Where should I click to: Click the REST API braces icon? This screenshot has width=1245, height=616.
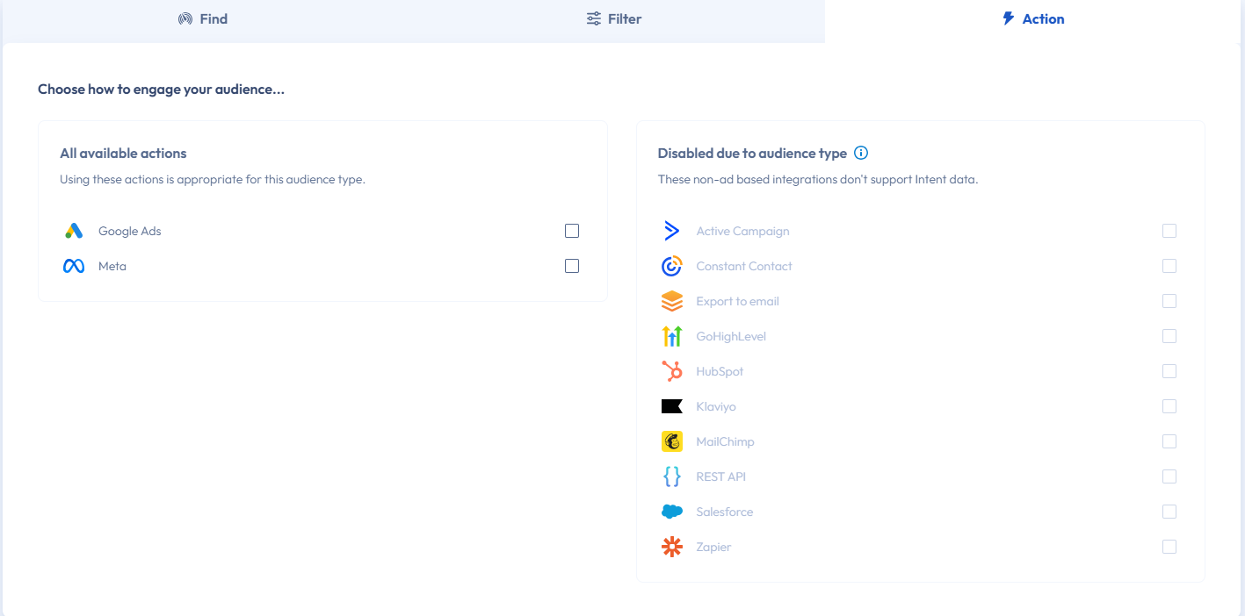click(x=672, y=476)
